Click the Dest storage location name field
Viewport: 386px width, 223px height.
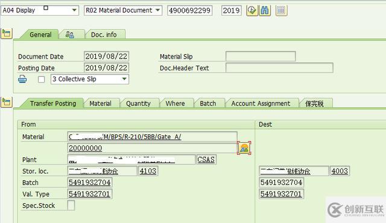[294, 171]
